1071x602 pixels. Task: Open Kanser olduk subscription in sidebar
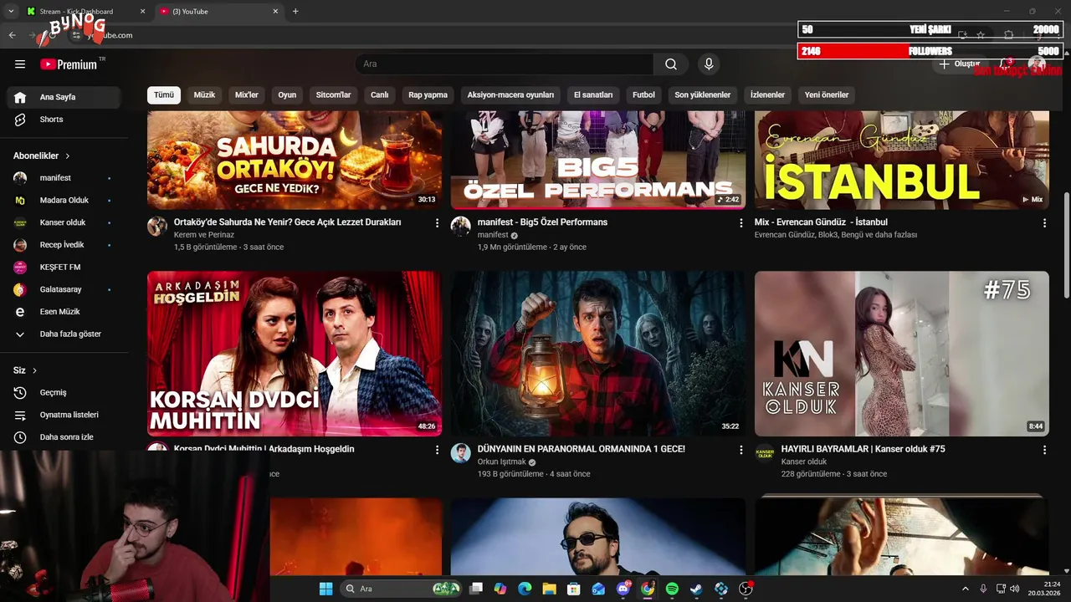click(x=64, y=222)
